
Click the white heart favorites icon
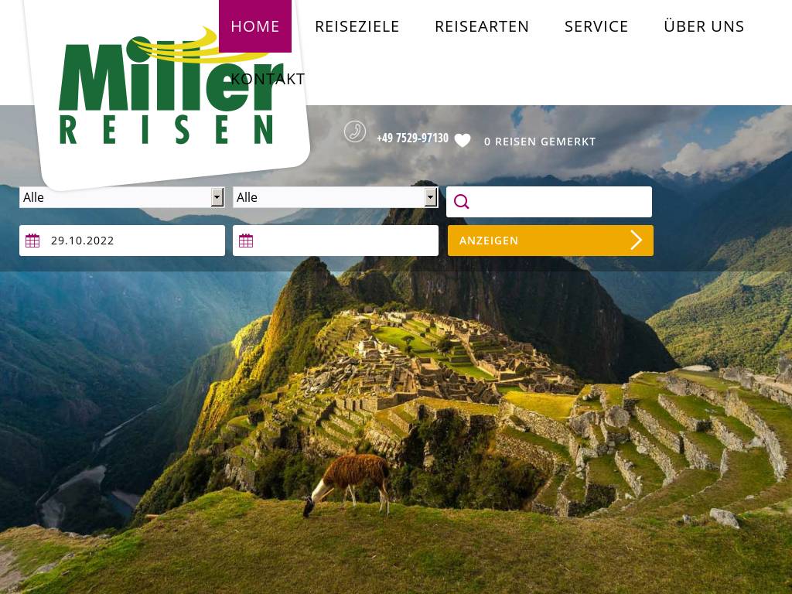tap(463, 141)
